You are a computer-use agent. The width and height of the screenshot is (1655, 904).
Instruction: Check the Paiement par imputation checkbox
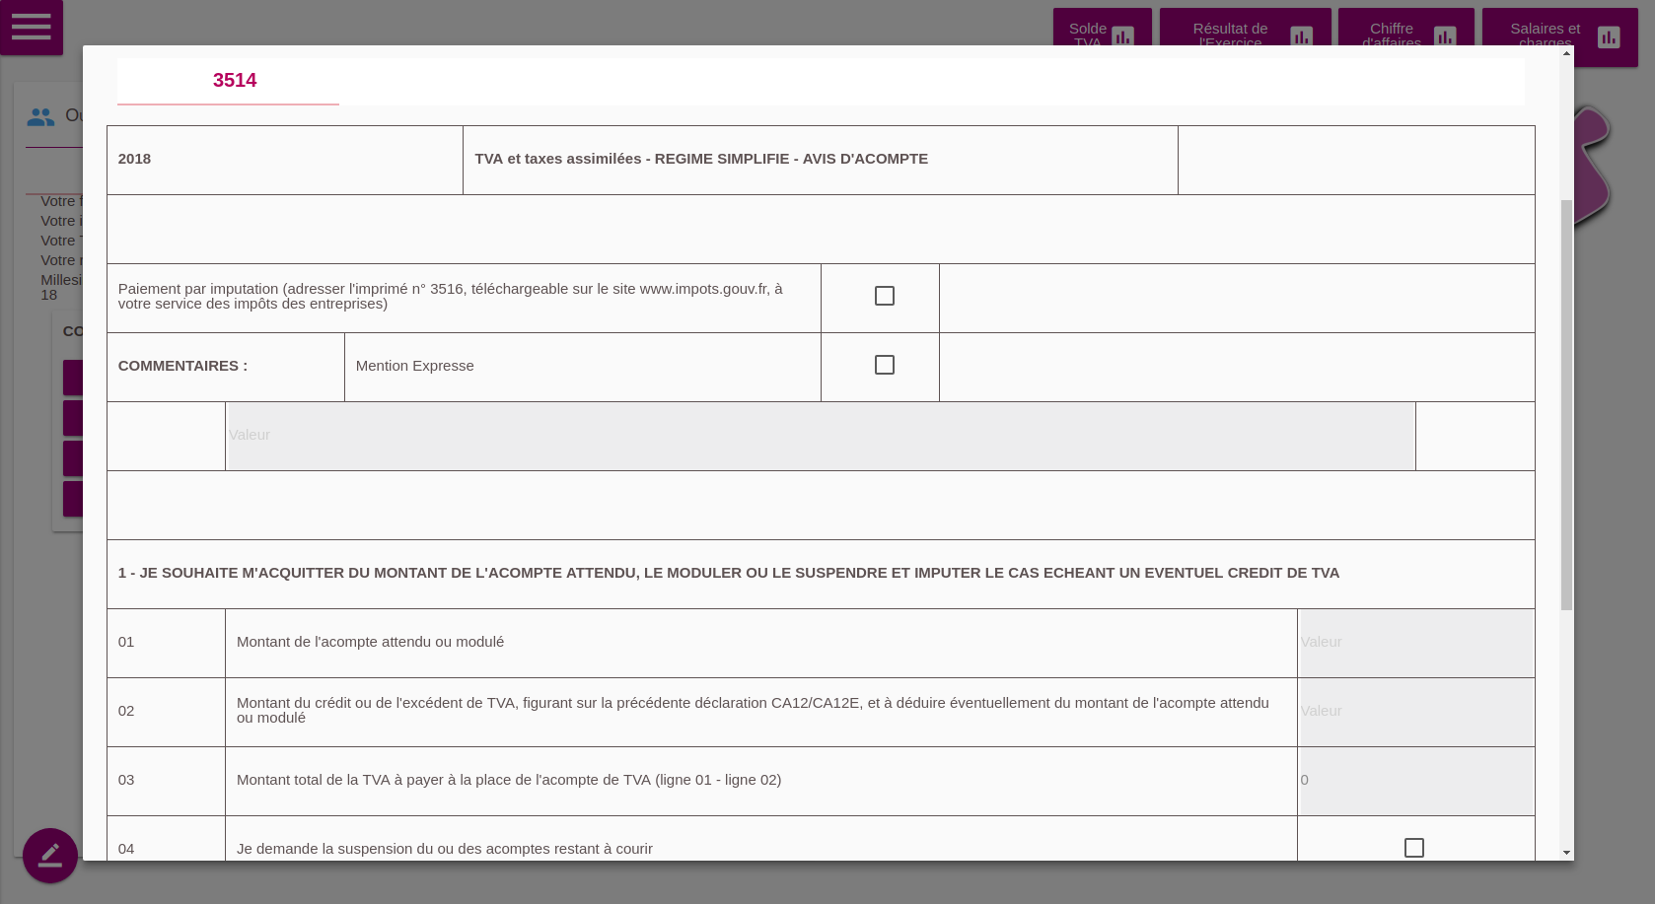pyautogui.click(x=885, y=296)
